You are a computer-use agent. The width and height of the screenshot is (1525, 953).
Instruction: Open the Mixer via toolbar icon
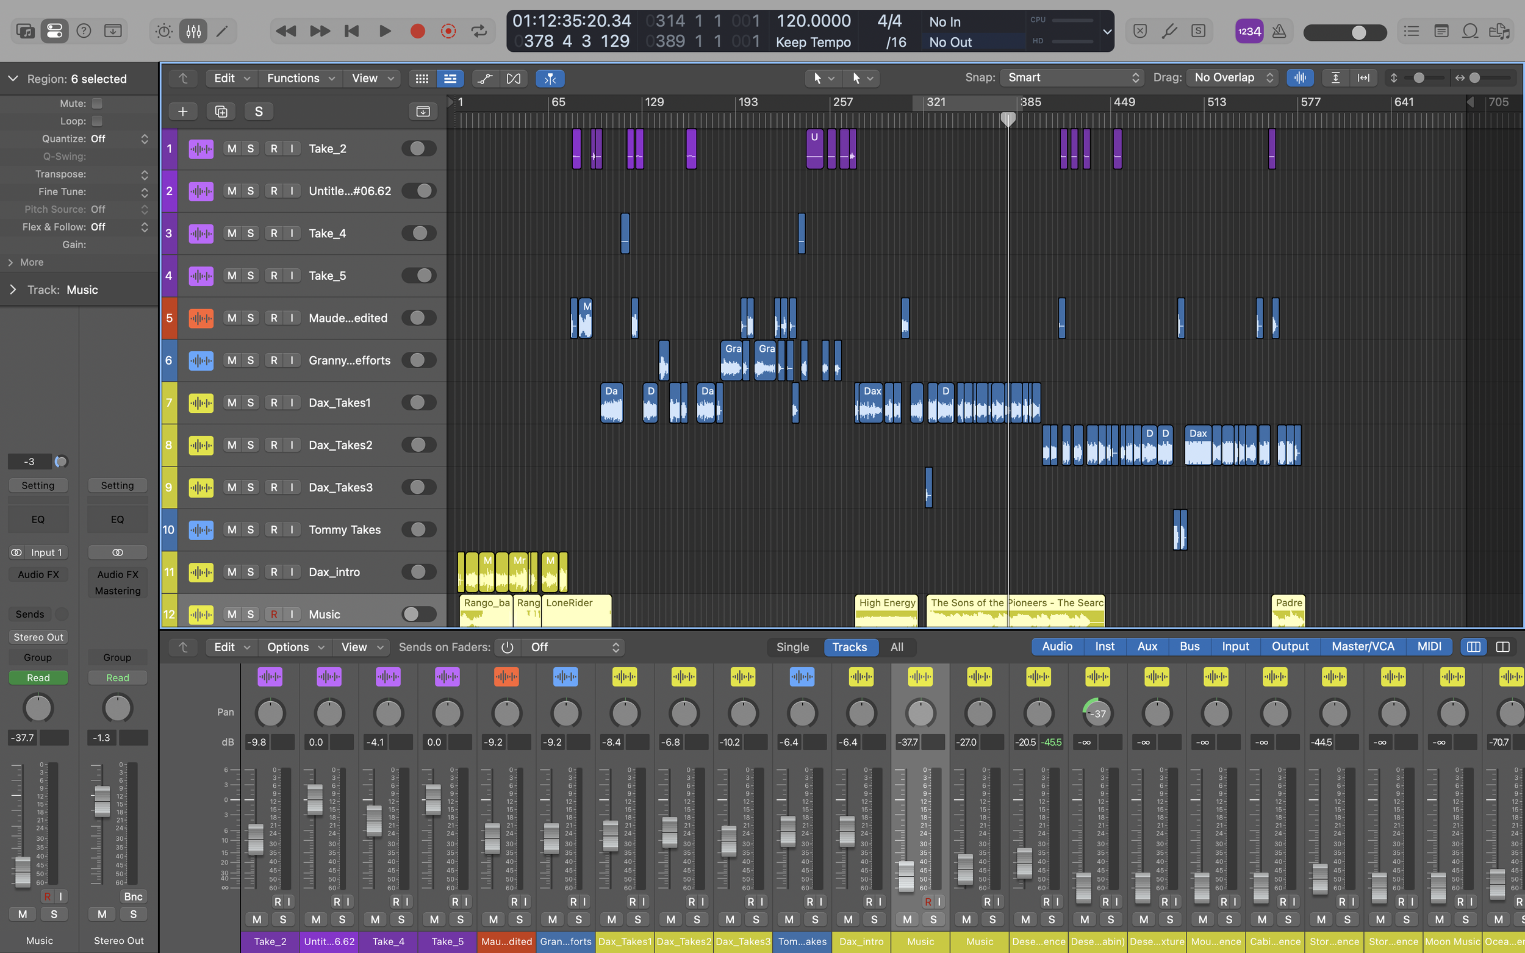(x=193, y=31)
